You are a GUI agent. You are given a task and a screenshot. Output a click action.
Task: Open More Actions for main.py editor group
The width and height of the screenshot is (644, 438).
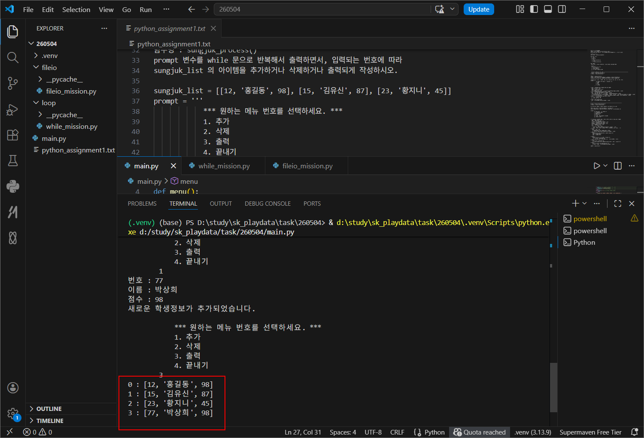click(x=632, y=166)
